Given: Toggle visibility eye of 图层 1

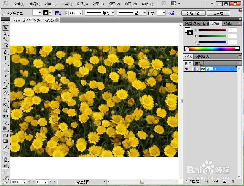Looking at the screenshot, I should (186, 69).
